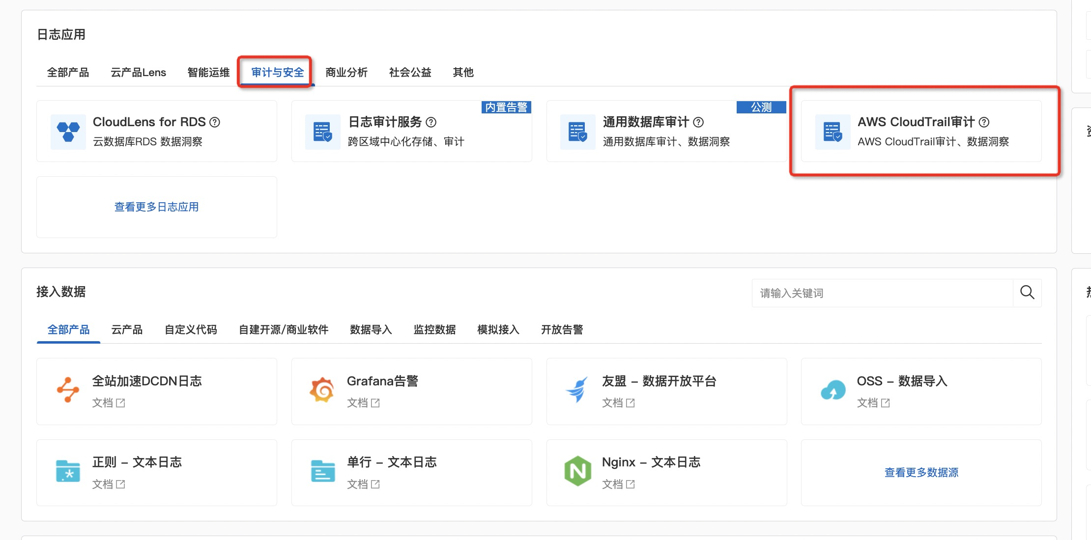Open 文档 link under Nginx 文本日志
The image size is (1091, 540).
613,485
